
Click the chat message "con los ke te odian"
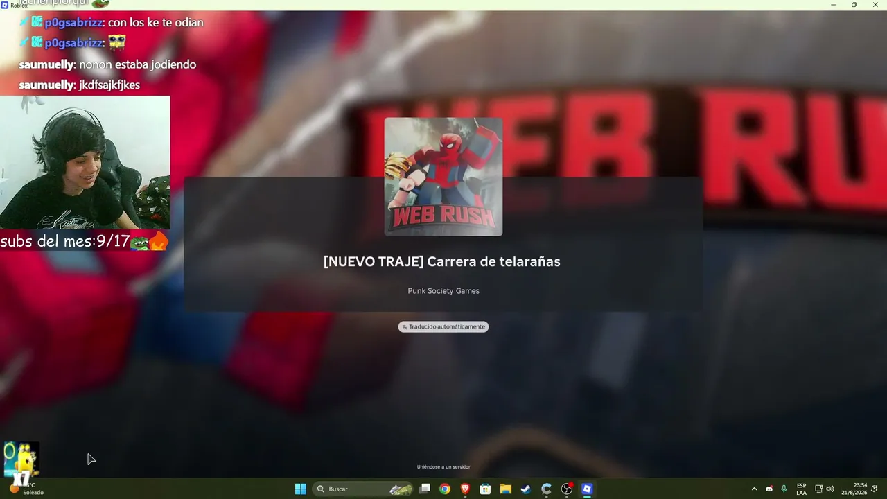(x=156, y=22)
